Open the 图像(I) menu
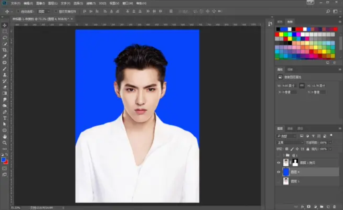 tap(41, 3)
